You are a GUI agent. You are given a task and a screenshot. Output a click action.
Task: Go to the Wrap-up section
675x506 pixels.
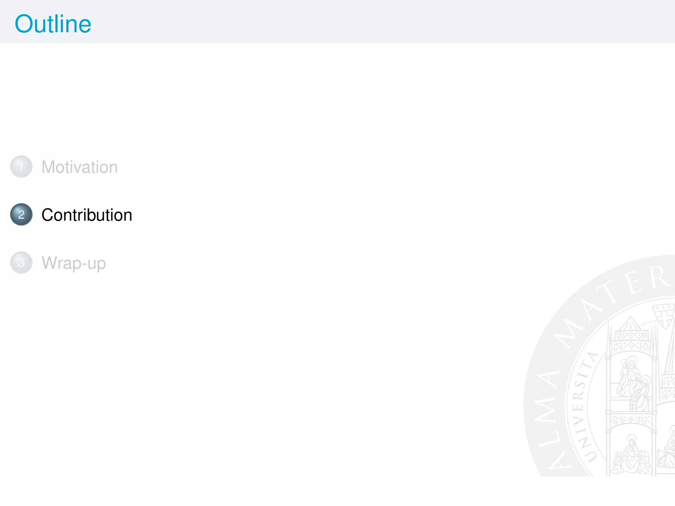[73, 263]
